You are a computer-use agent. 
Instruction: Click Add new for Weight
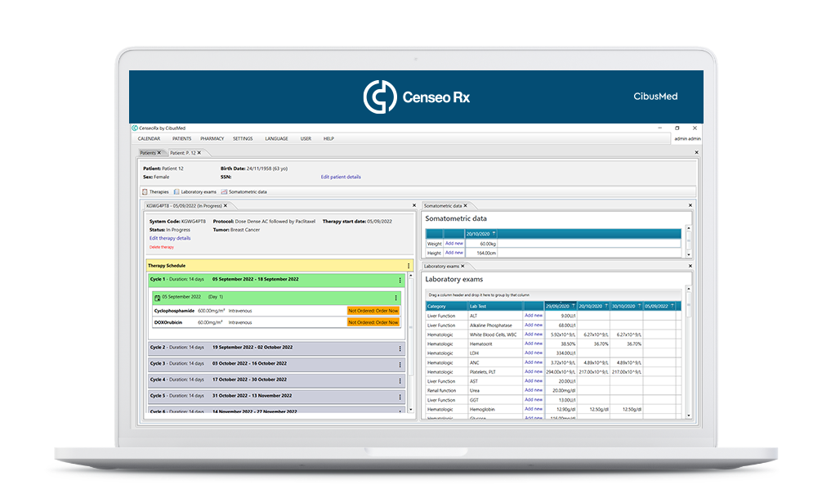click(453, 243)
